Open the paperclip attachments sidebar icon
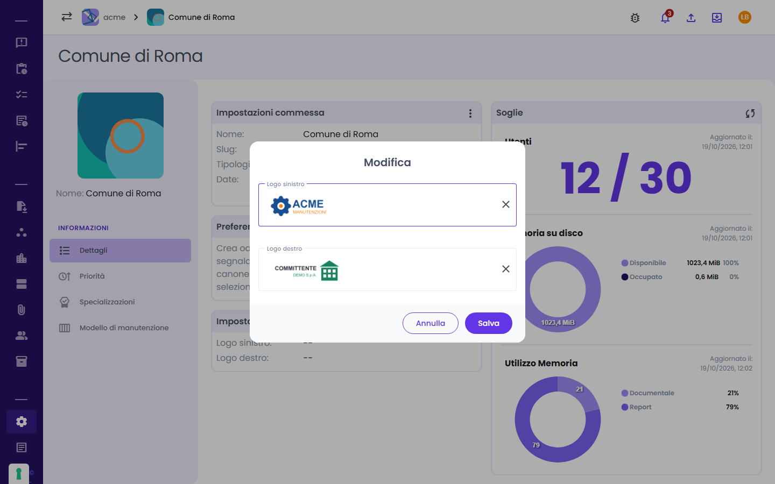The image size is (775, 484). tap(22, 310)
